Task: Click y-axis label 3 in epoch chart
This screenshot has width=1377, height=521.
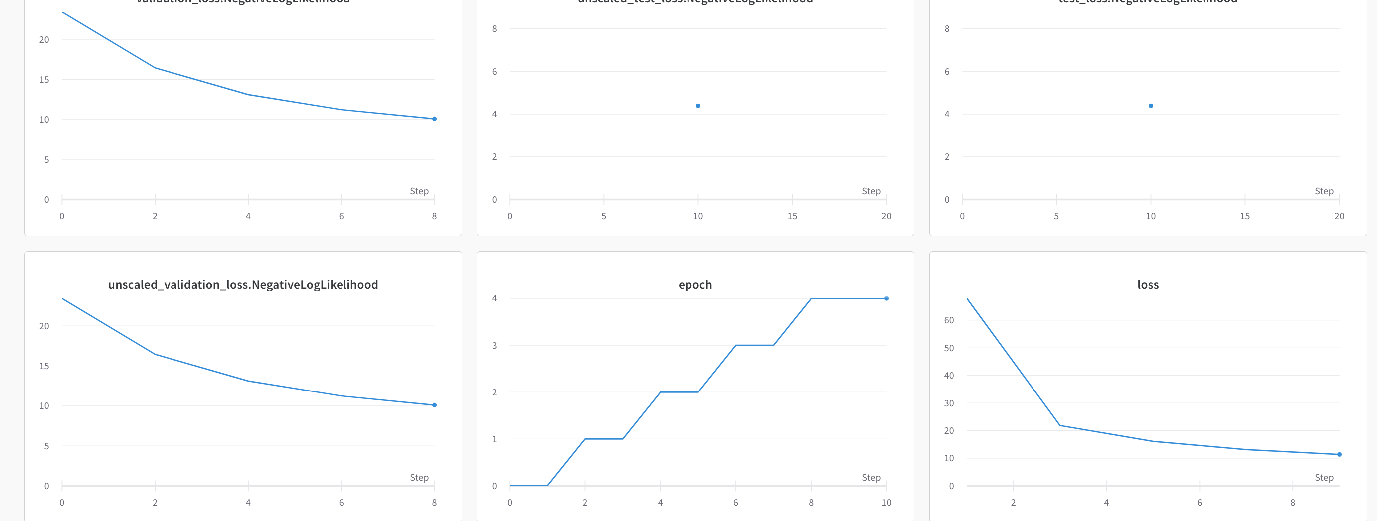Action: tap(495, 345)
